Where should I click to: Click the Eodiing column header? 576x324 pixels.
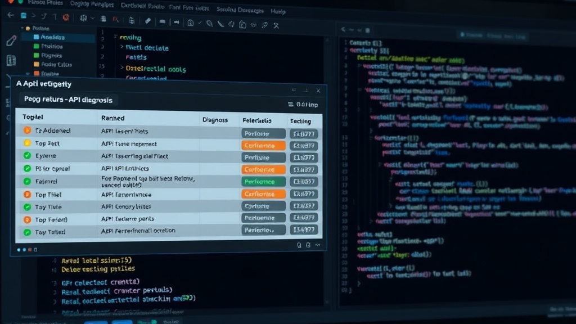300,121
